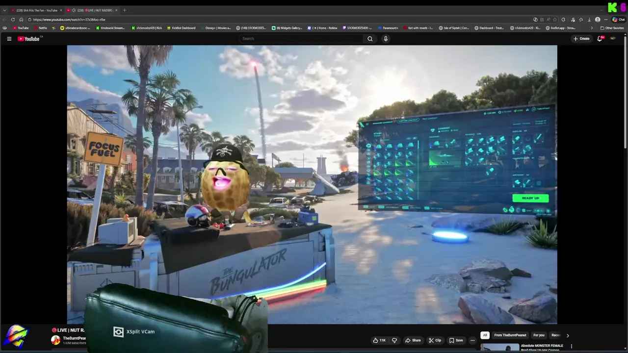Open the Netflix bookmark
This screenshot has width=628, height=353.
(41, 28)
